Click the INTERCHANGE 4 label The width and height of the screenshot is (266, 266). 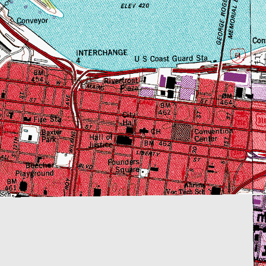click(102, 56)
